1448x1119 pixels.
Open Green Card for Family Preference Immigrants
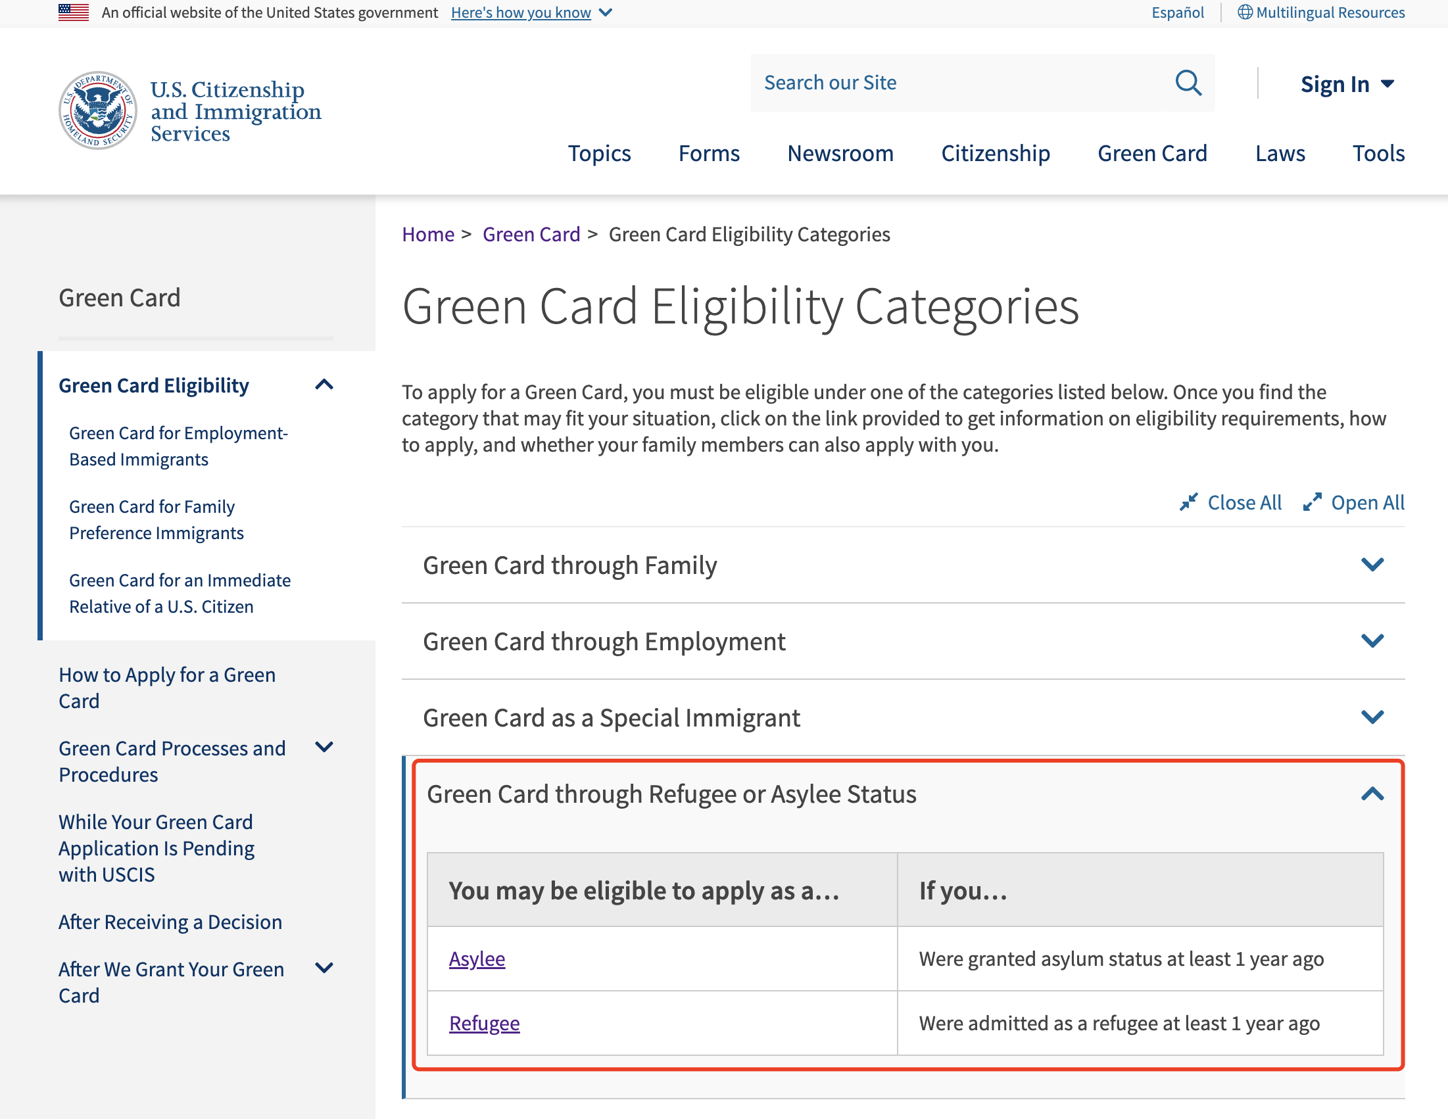pos(157,520)
